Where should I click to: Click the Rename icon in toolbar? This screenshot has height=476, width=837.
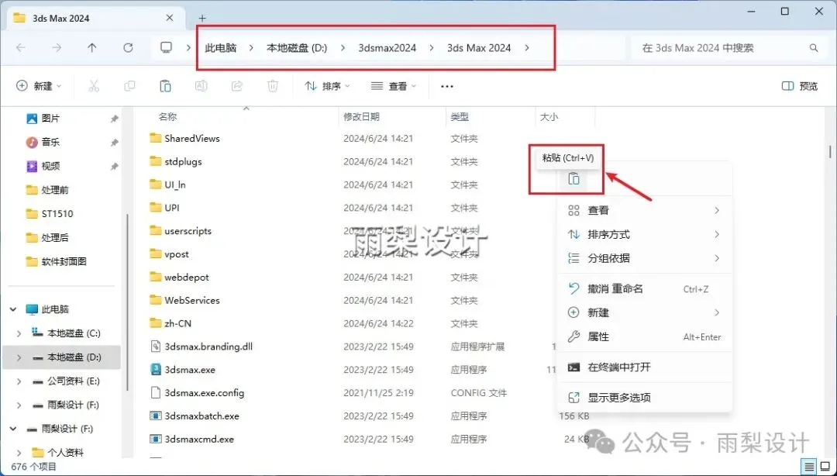coord(201,86)
